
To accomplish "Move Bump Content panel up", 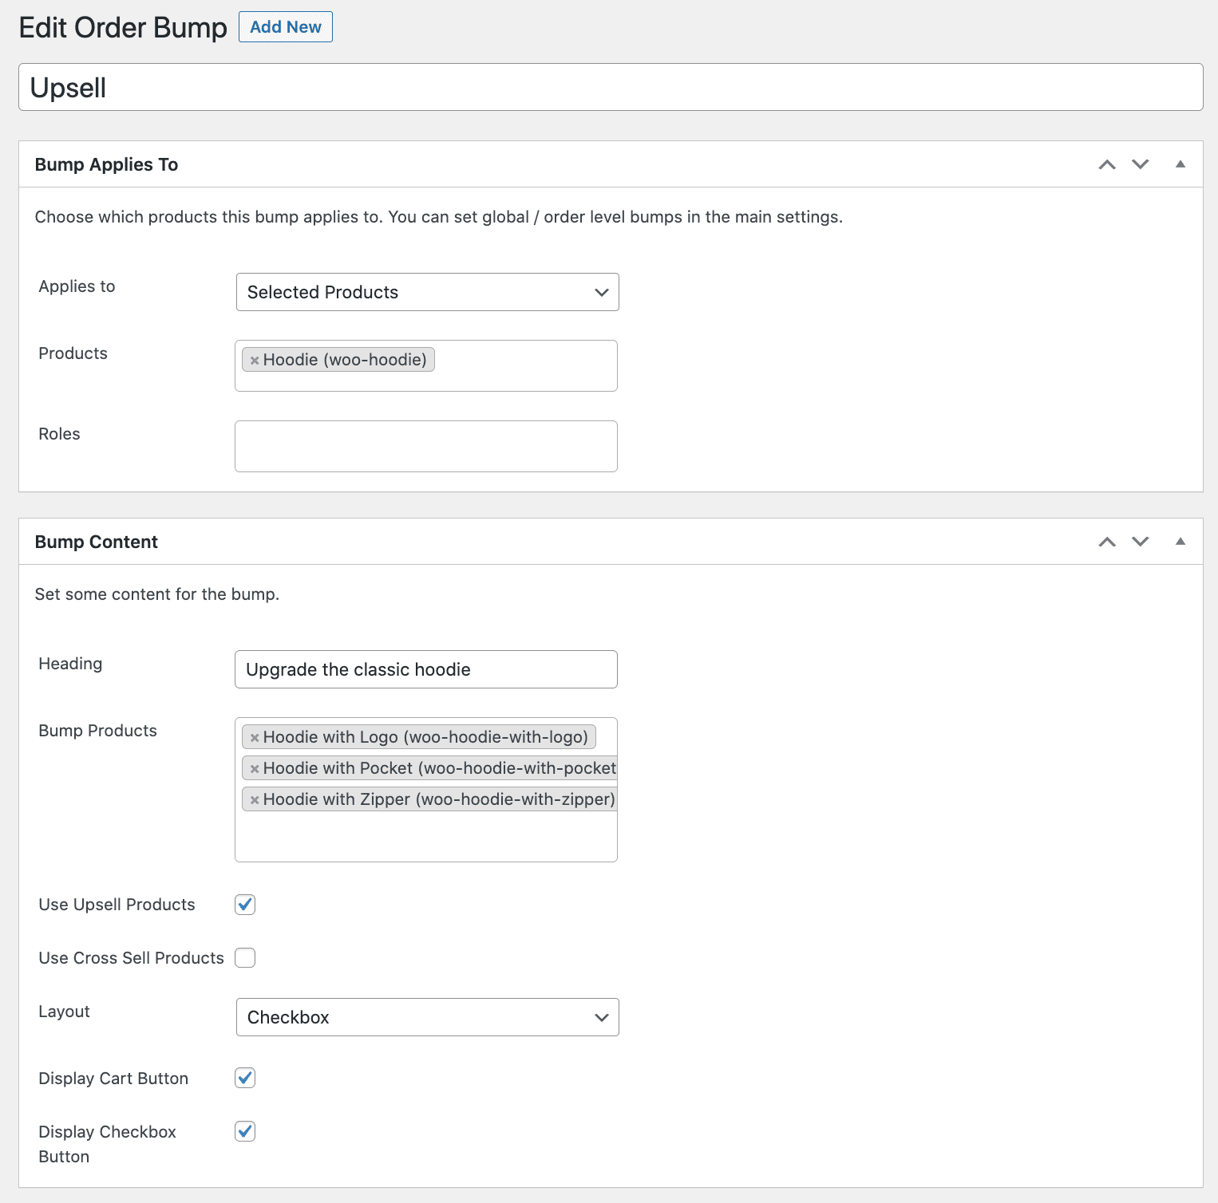I will click(1106, 542).
